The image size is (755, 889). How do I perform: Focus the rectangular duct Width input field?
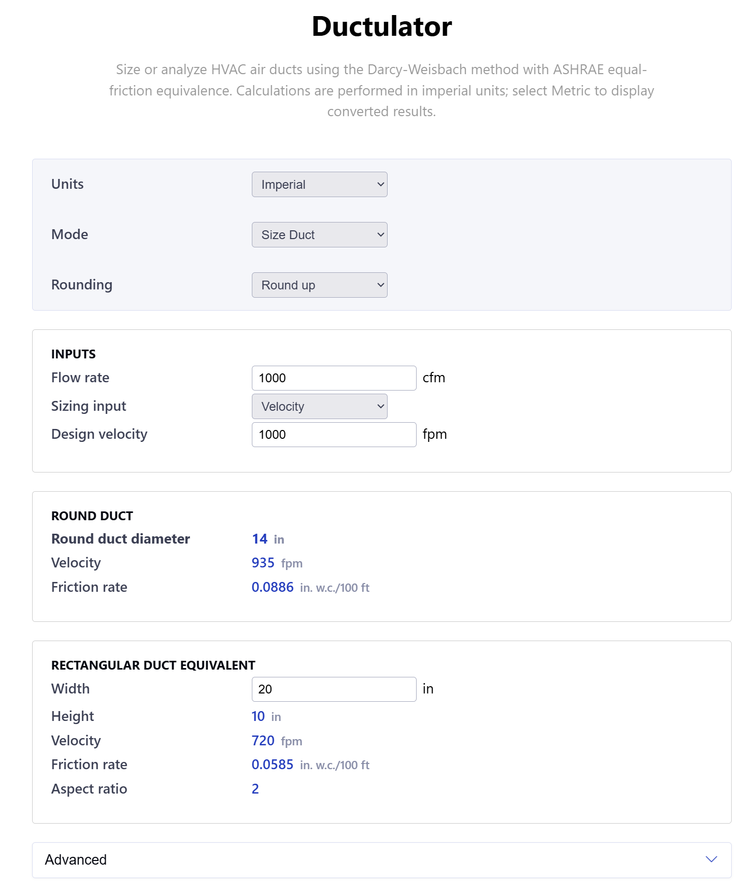coord(334,689)
